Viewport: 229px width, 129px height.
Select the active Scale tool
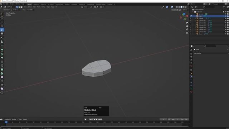pyautogui.click(x=2, y=30)
